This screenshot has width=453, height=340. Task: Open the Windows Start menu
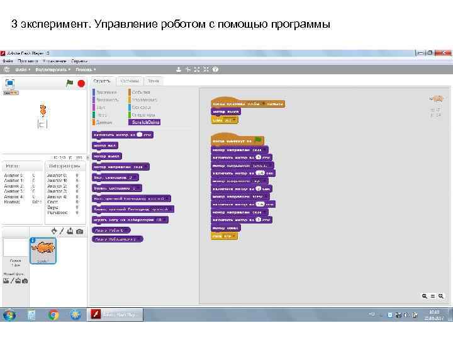[9, 315]
